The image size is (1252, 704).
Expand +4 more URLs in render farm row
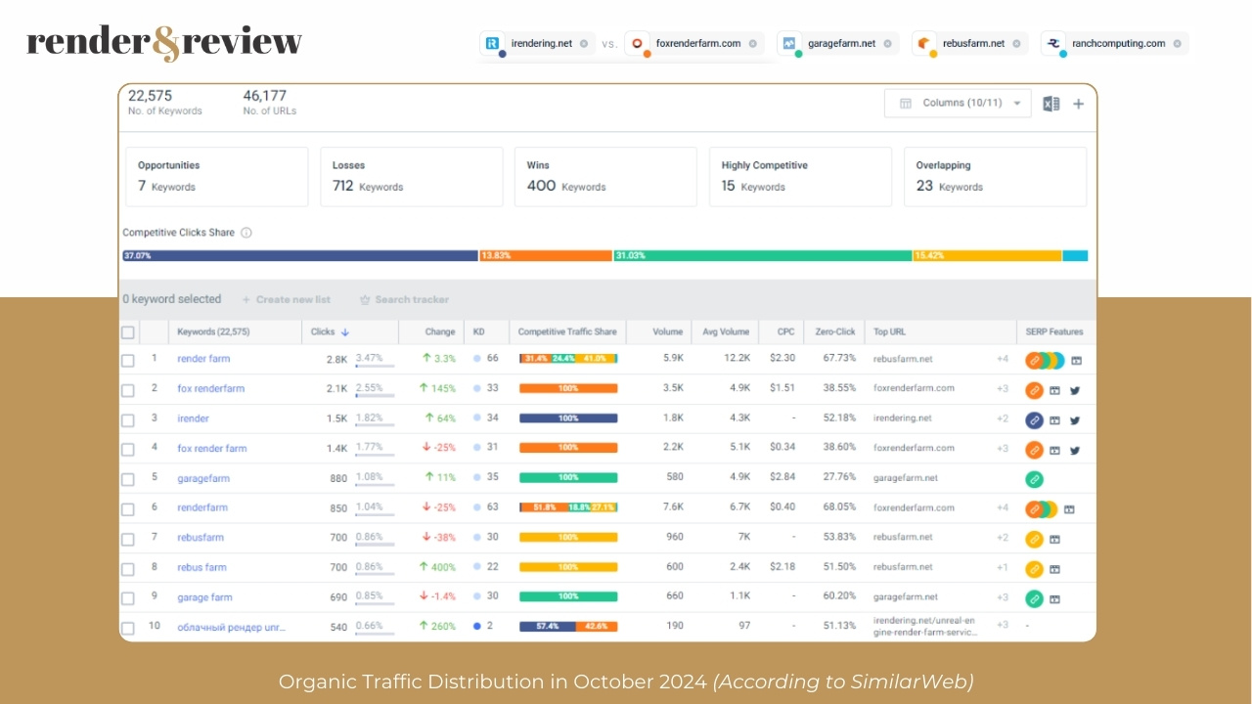tap(1003, 359)
